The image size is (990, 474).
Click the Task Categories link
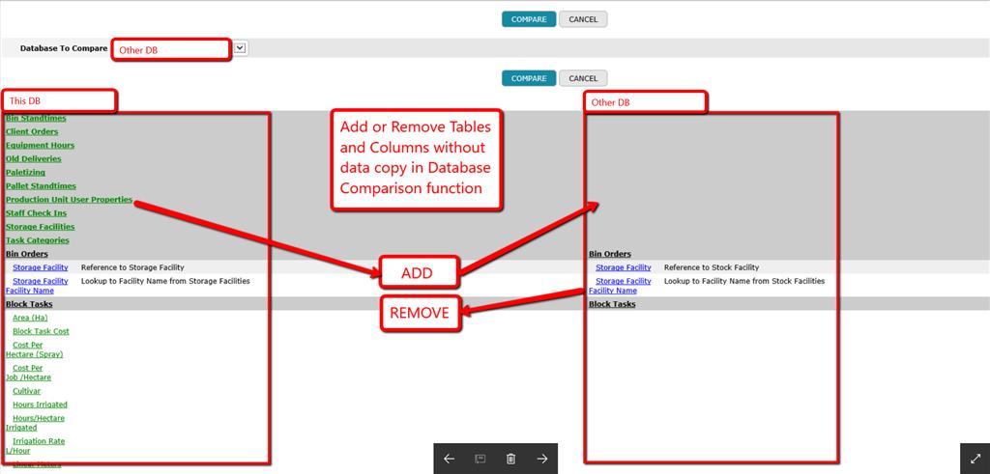click(x=38, y=239)
